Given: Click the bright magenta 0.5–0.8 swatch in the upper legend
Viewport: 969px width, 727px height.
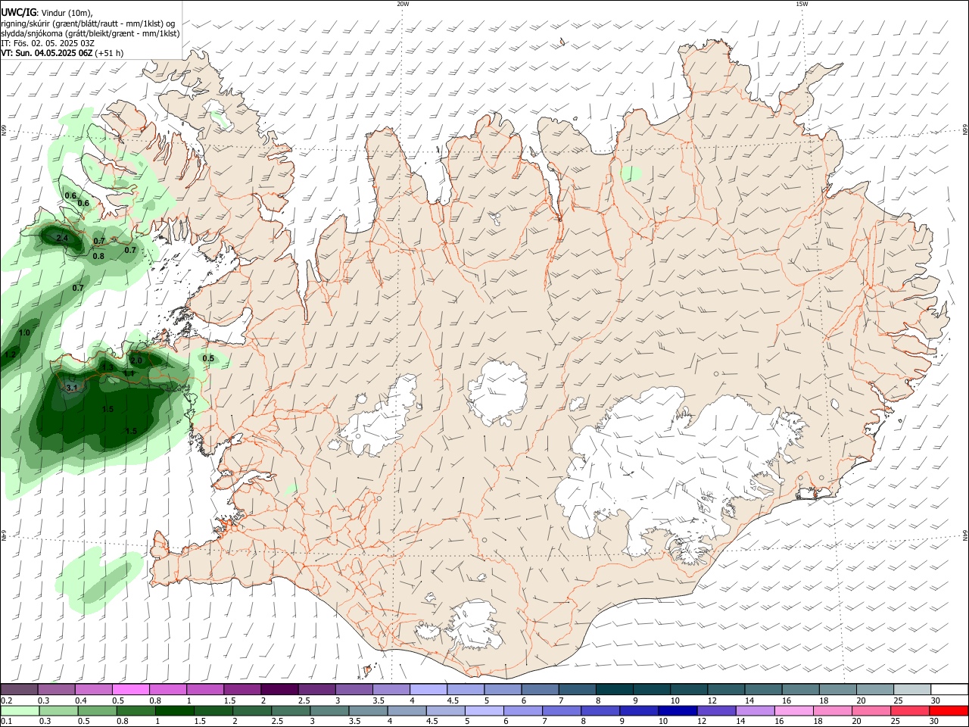Looking at the screenshot, I should tap(130, 690).
